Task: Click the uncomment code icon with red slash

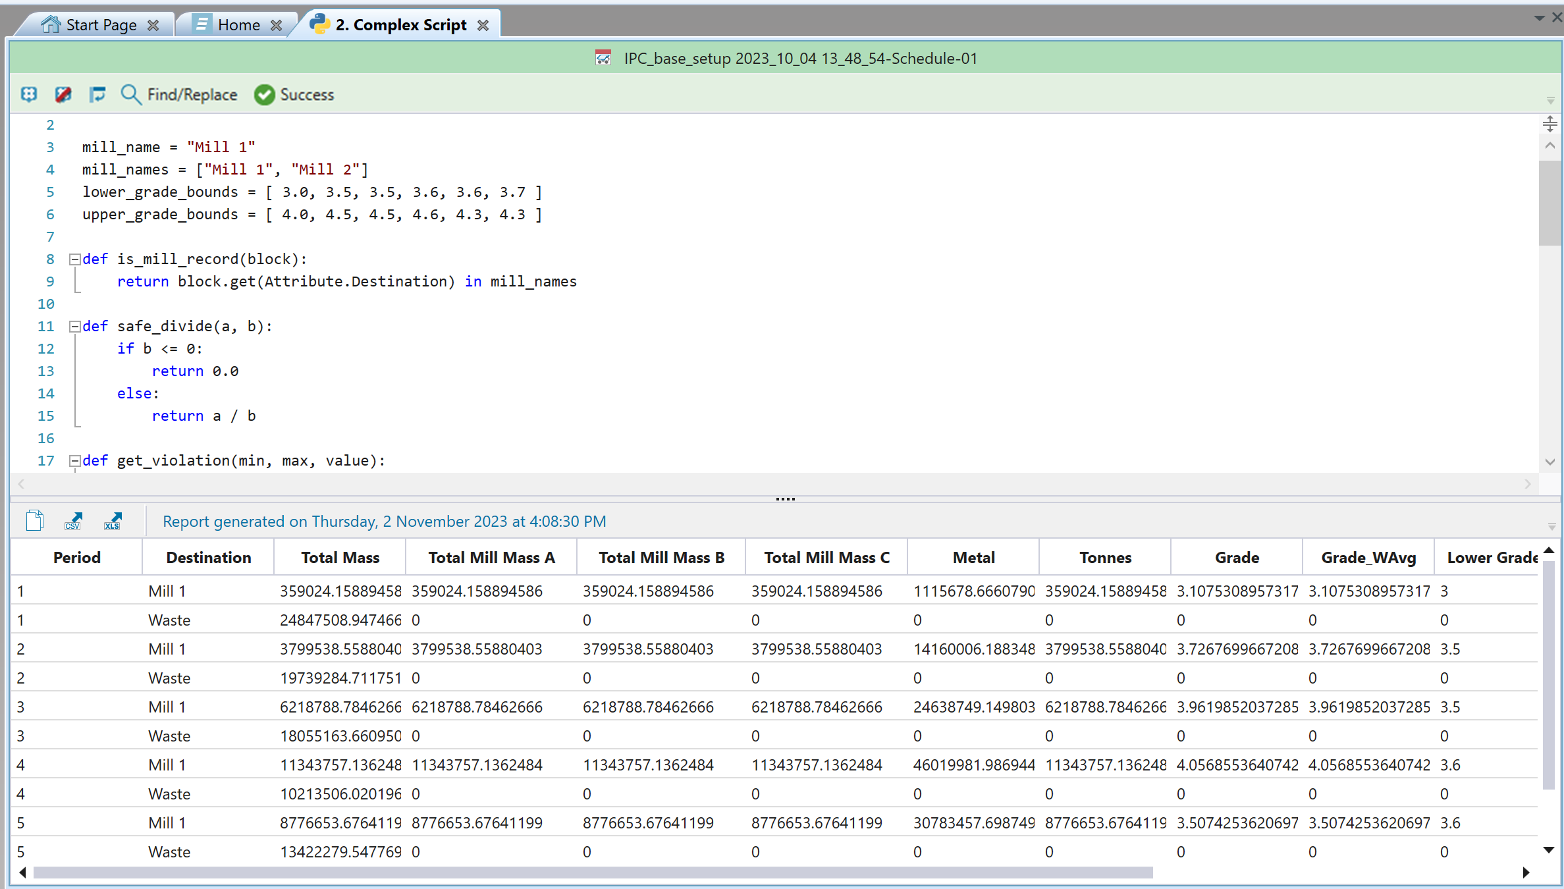Action: pos(63,94)
